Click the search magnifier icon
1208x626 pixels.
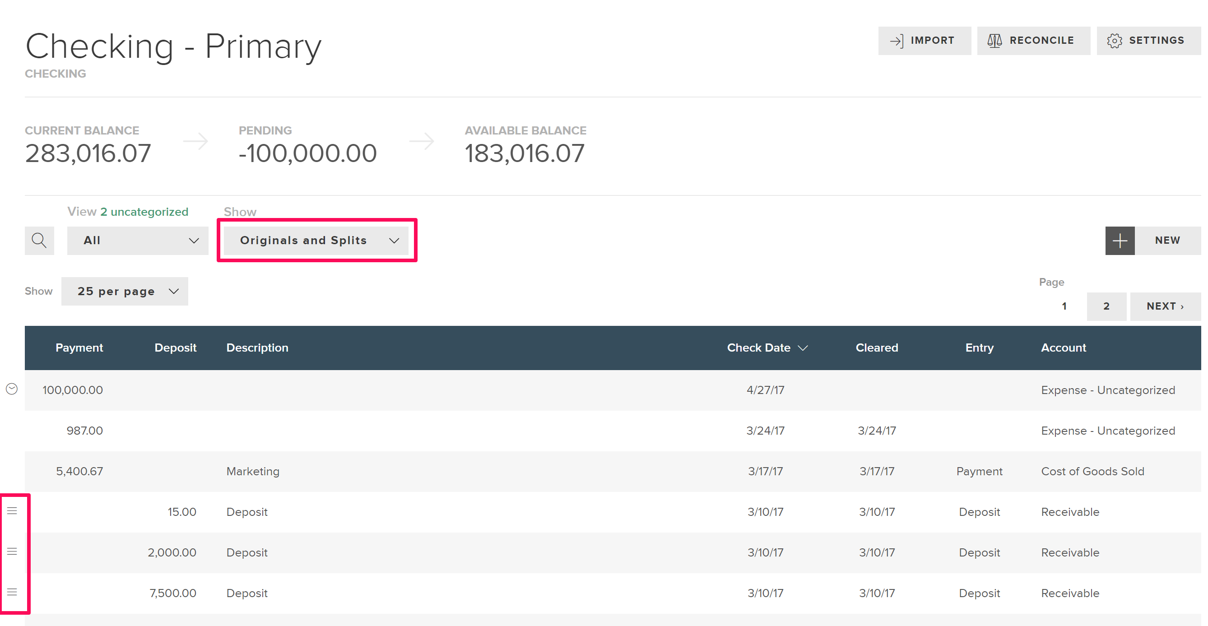[x=39, y=241]
